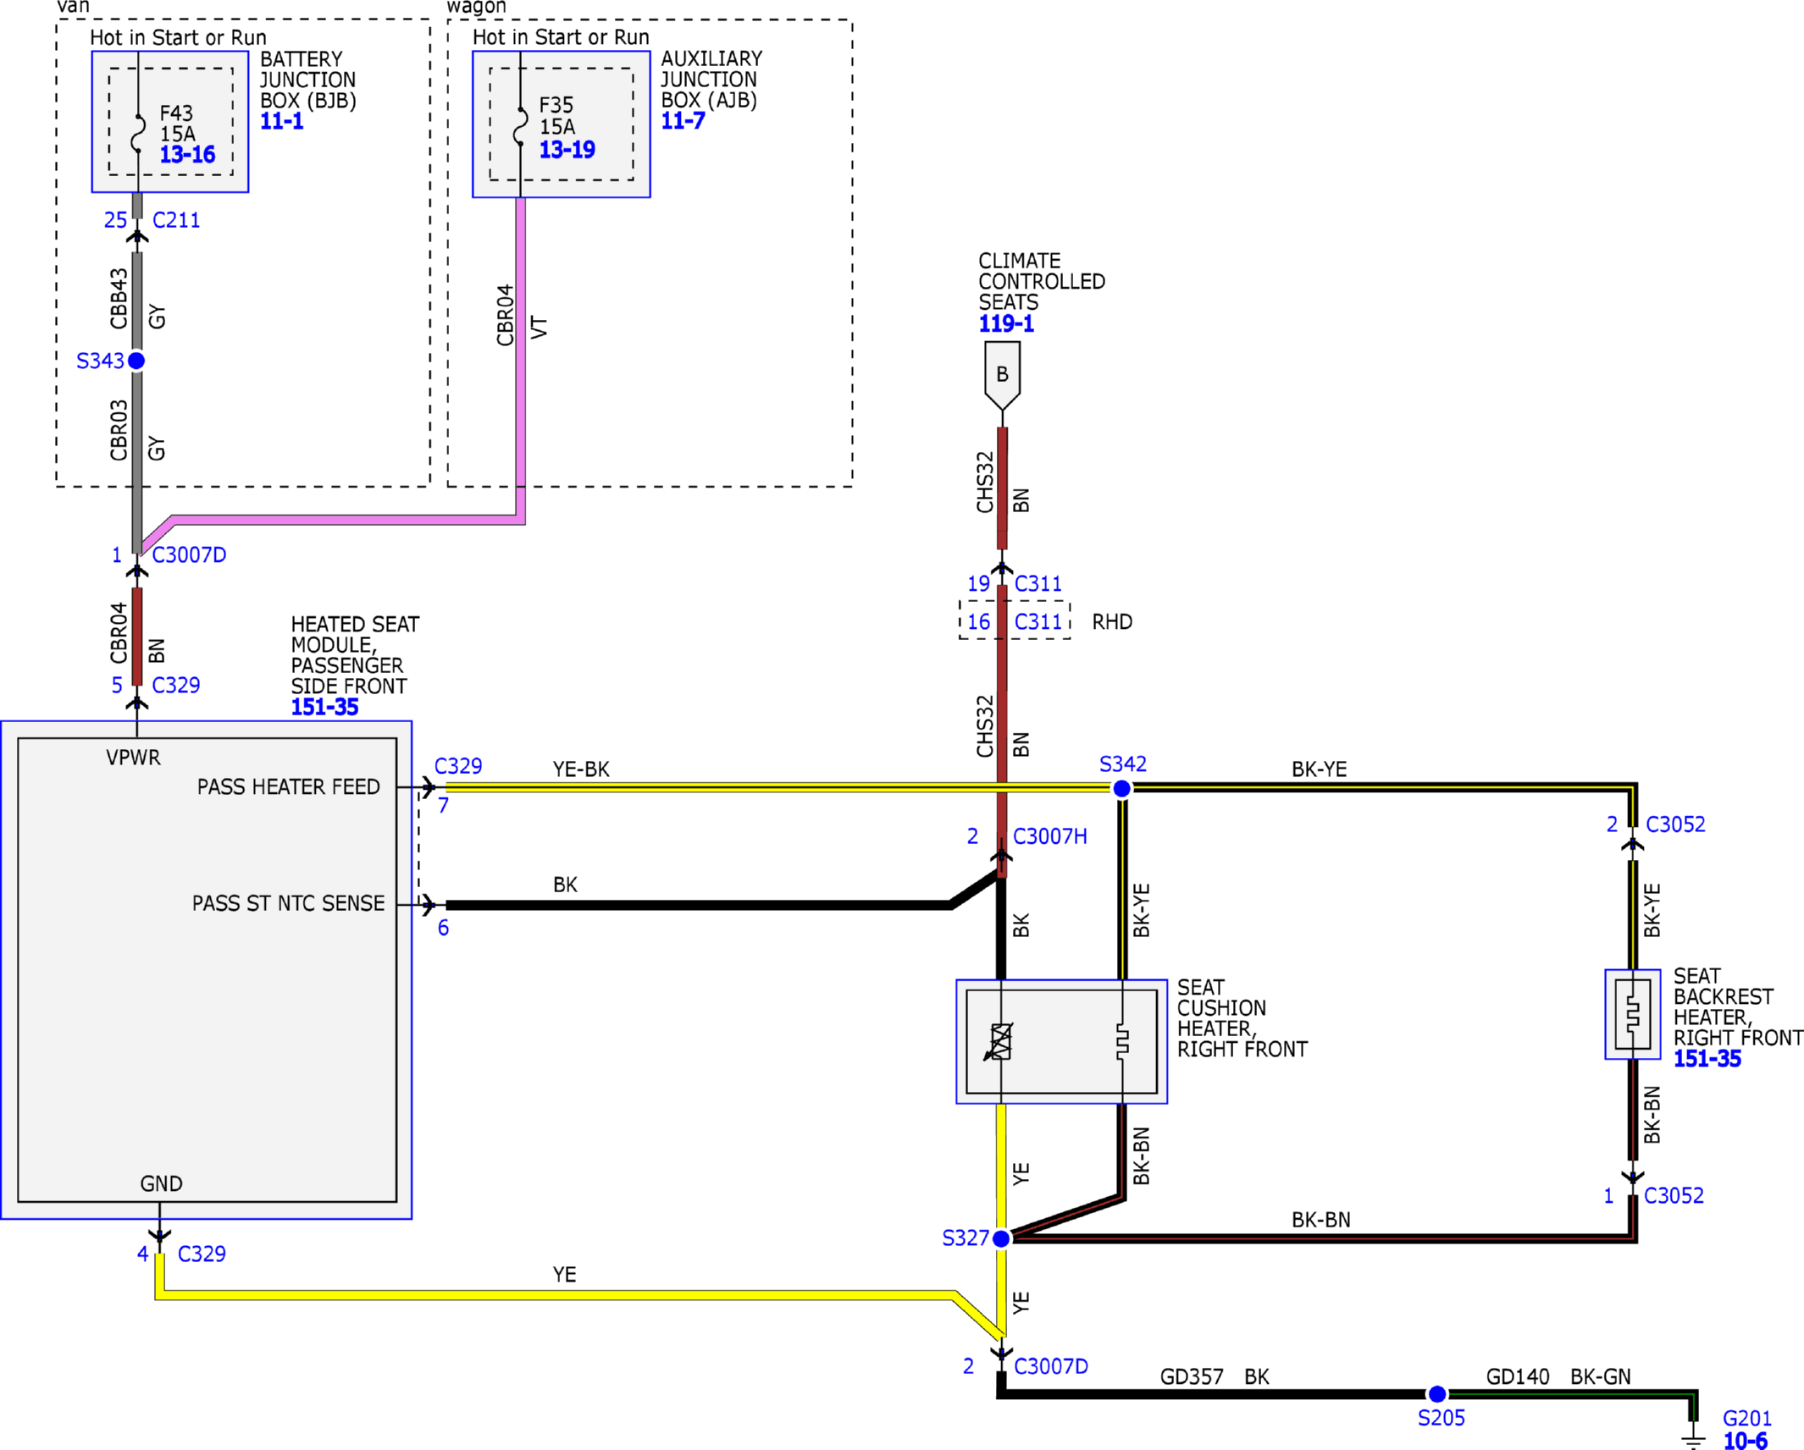Click the F43 15A fuse symbol
The width and height of the screenshot is (1804, 1450).
click(x=137, y=134)
